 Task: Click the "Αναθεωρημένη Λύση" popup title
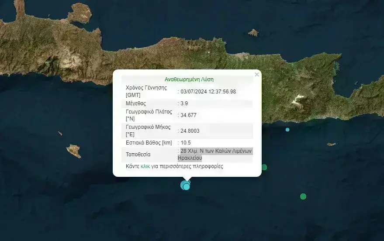click(x=189, y=79)
